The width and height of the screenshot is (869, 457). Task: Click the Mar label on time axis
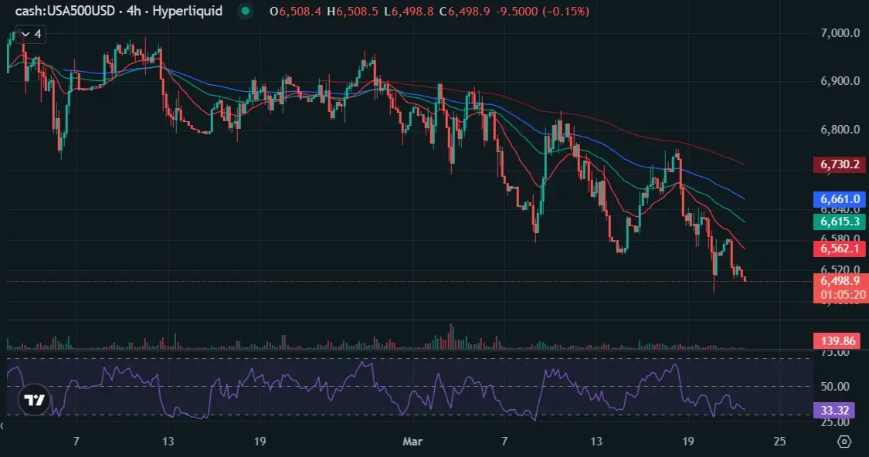coord(412,442)
